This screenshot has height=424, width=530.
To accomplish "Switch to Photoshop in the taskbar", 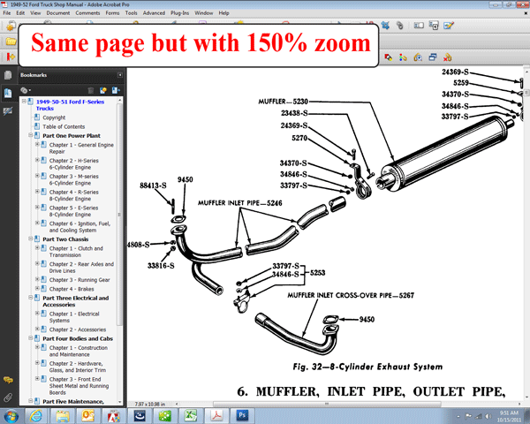I will coord(242,415).
